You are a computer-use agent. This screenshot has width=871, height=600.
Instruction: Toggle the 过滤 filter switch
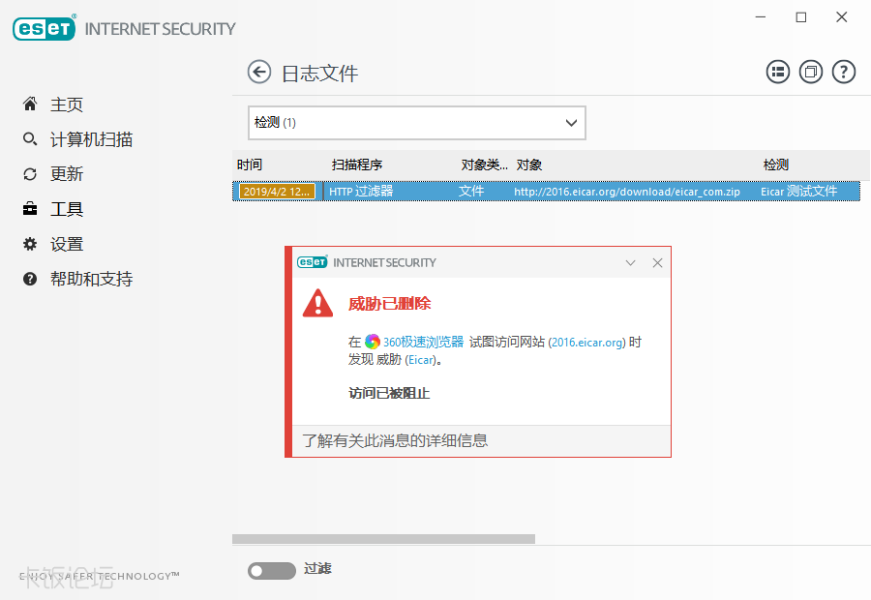271,571
